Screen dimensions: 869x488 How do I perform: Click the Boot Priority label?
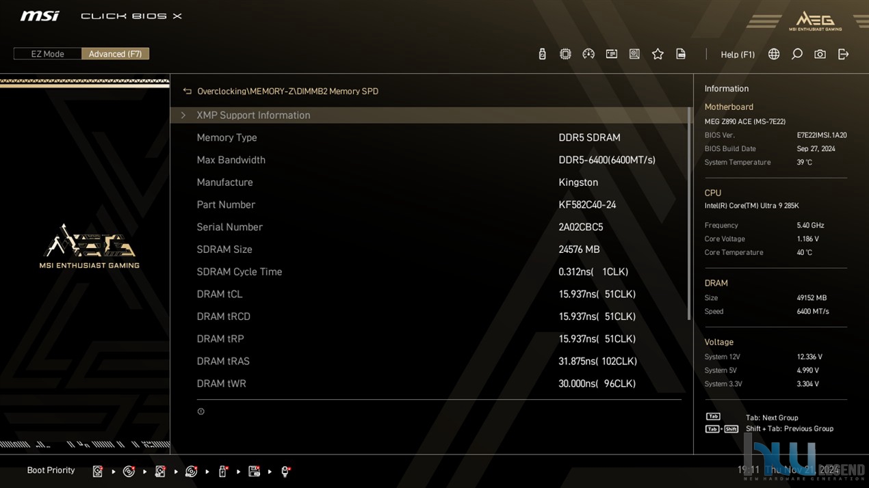(51, 470)
